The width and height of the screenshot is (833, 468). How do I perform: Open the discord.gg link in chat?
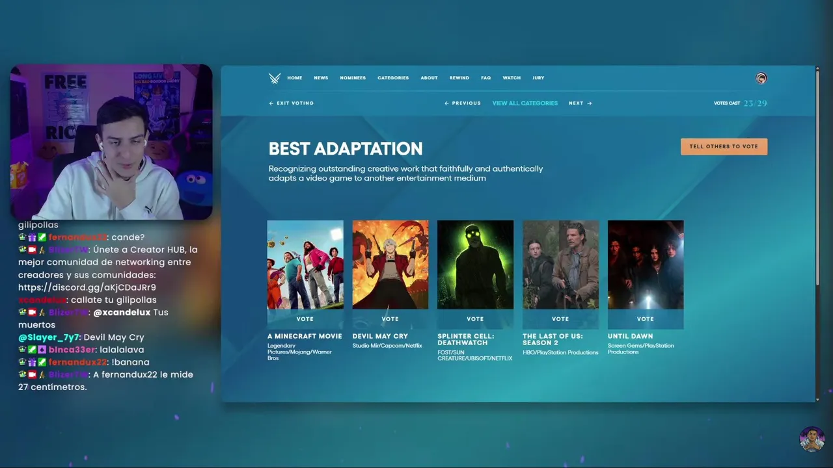(x=87, y=287)
